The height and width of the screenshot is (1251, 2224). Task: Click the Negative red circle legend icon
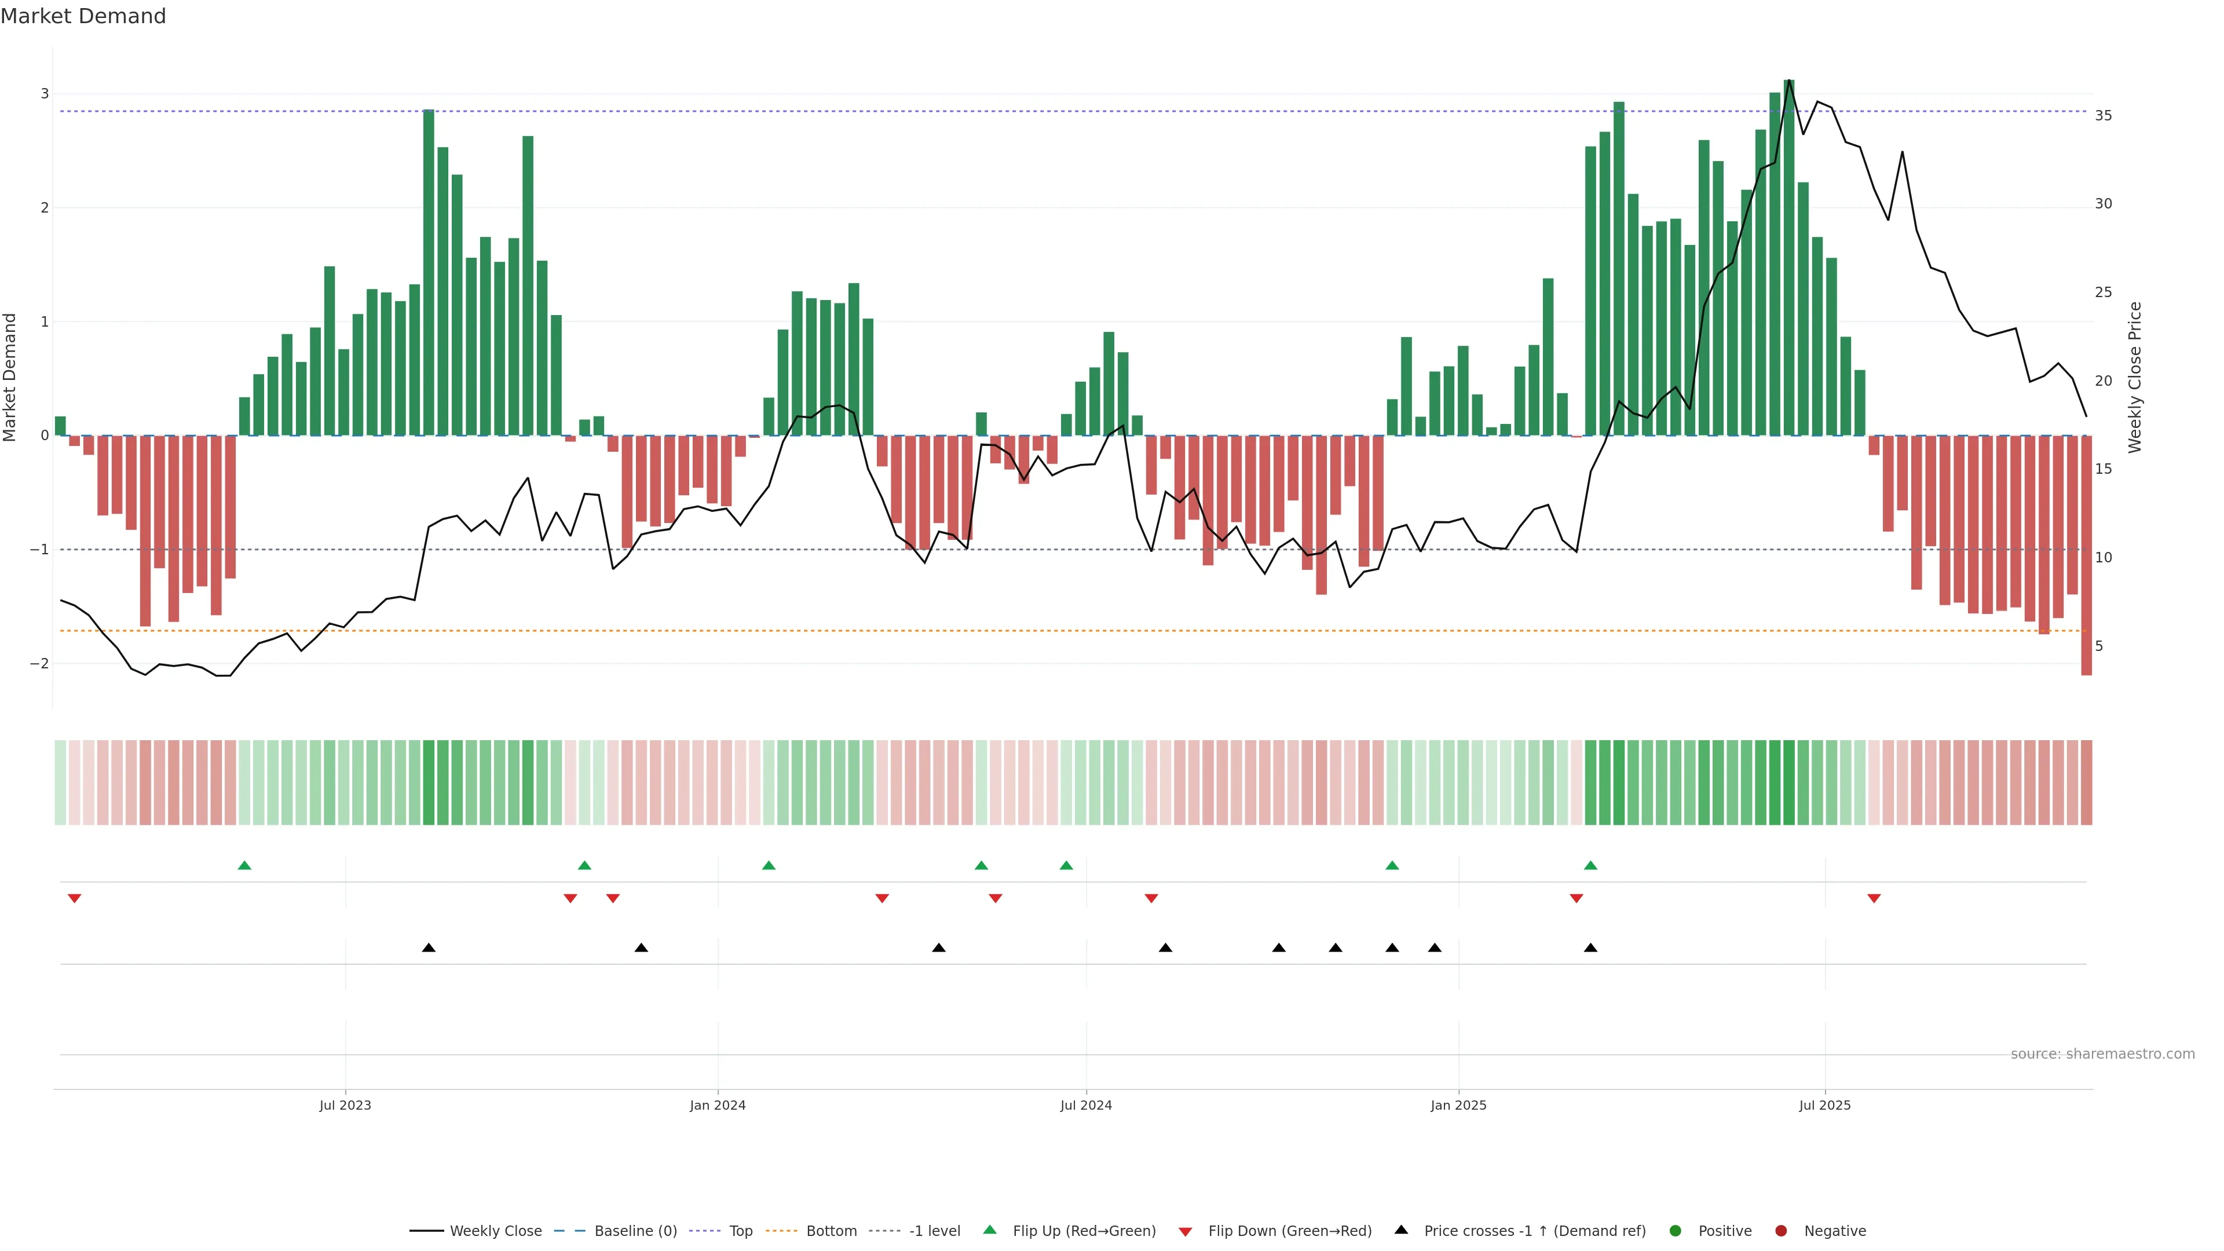[x=1781, y=1231]
